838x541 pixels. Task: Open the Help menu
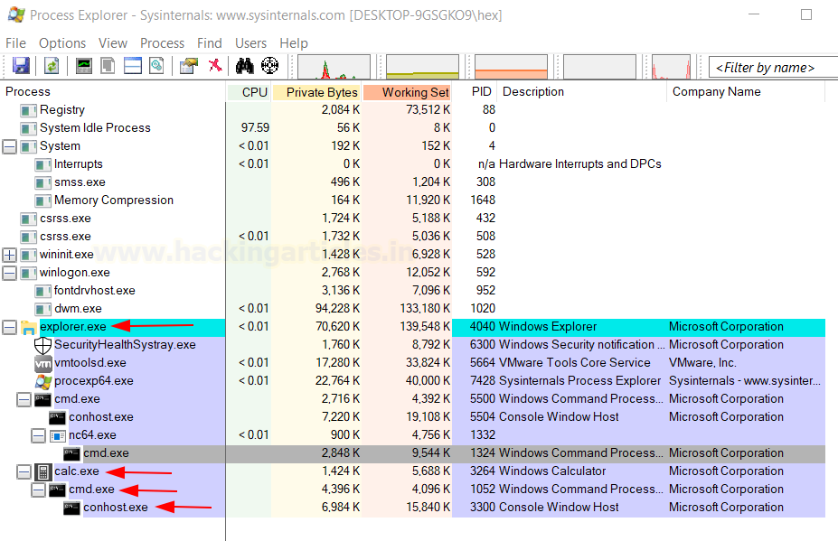click(294, 43)
